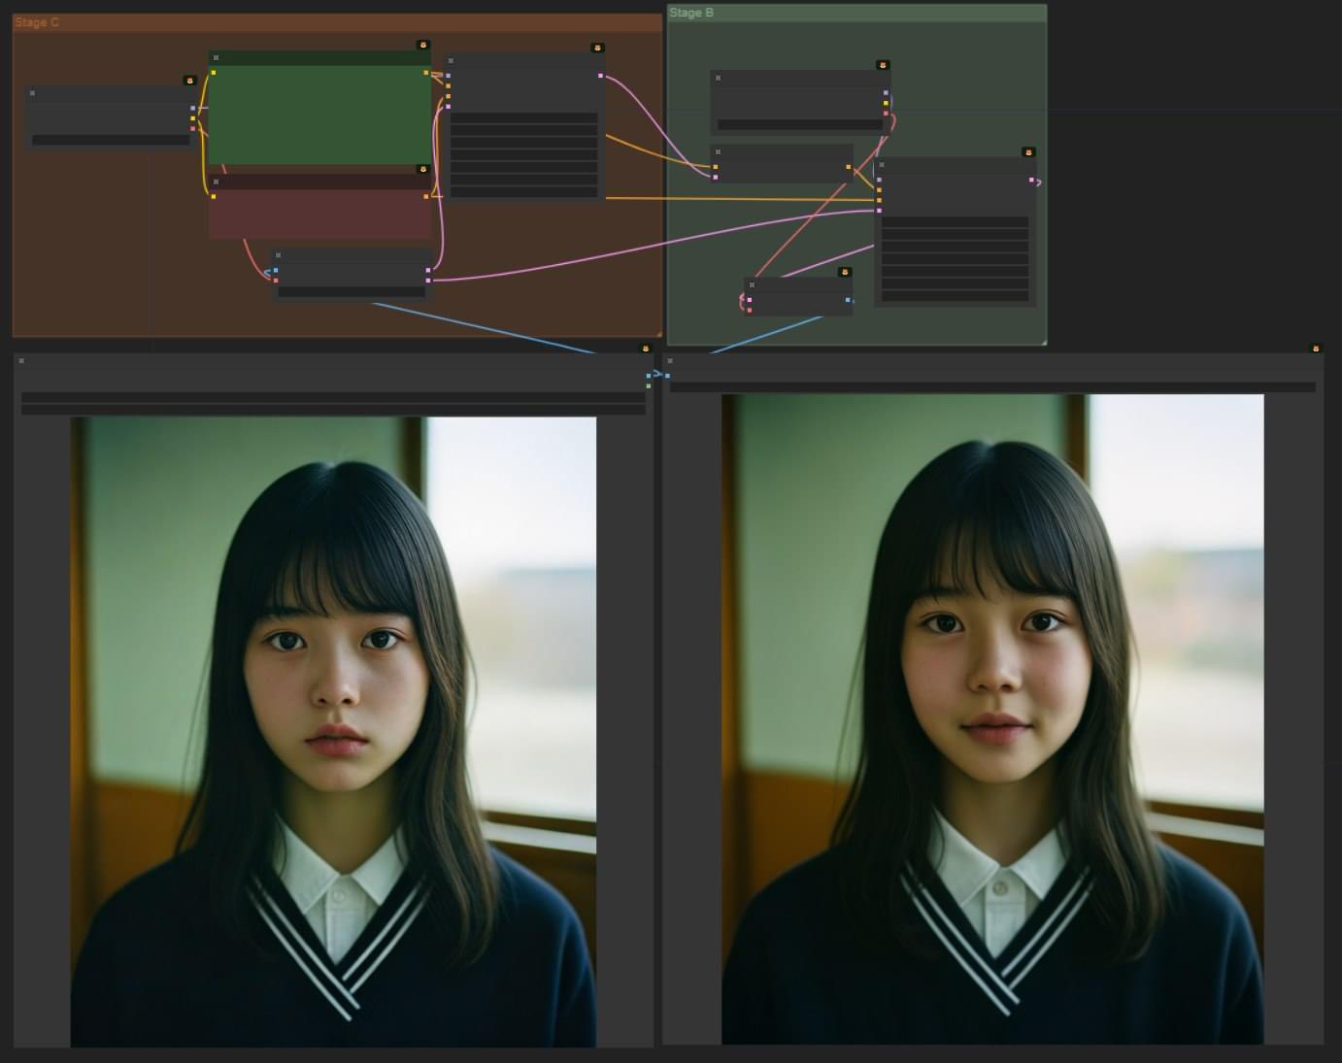Screen dimensions: 1342x1063
Task: Click the lower widget bar of left image node
Action: pos(333,410)
